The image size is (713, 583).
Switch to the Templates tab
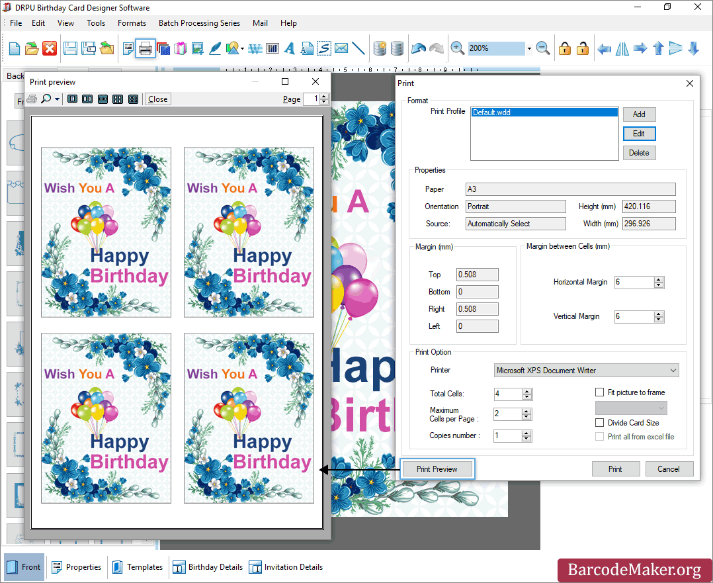click(138, 567)
